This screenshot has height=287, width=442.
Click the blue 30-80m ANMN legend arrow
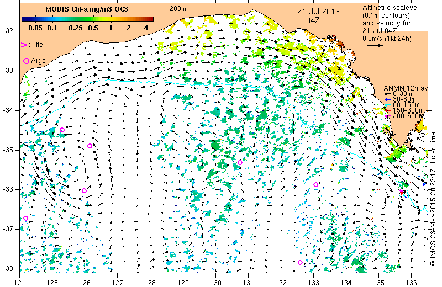click(388, 99)
